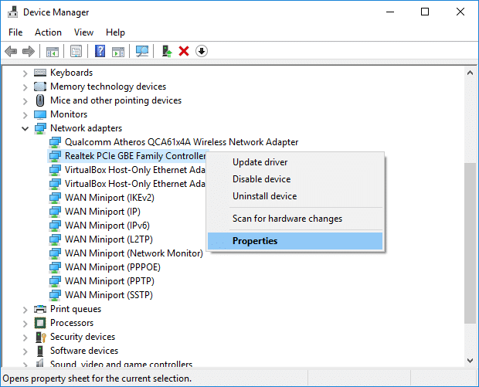This screenshot has width=479, height=387.
Task: Choose Disable device in context menu
Action: click(x=261, y=179)
